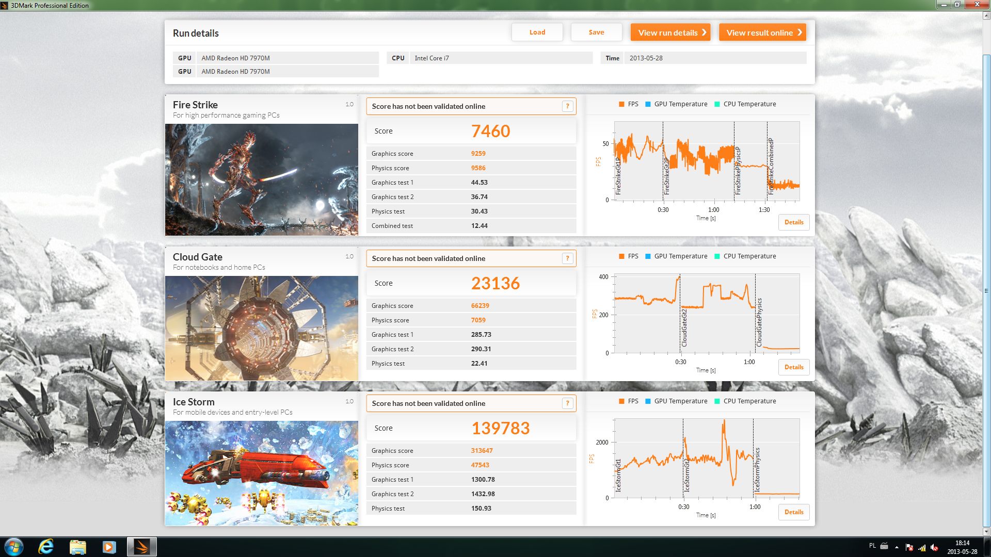Open View result online

(x=762, y=32)
